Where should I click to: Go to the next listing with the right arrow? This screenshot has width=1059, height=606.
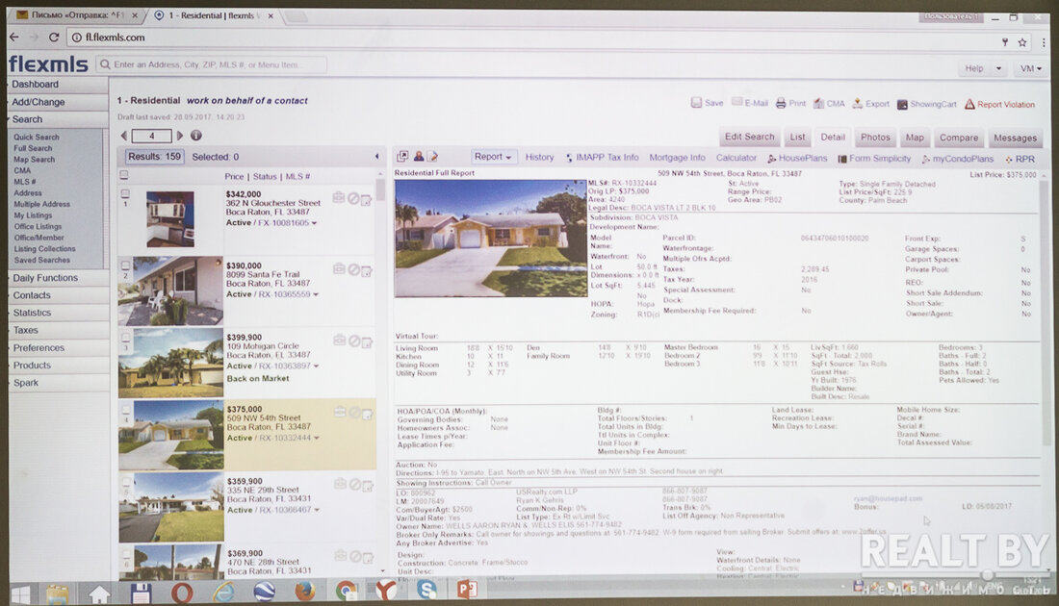[x=180, y=136]
